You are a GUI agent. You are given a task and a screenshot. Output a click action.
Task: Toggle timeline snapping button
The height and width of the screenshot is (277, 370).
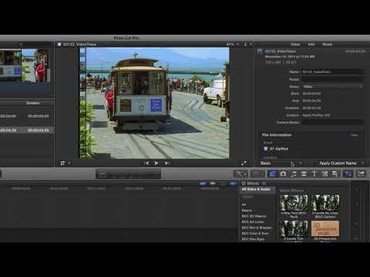pyautogui.click(x=233, y=183)
